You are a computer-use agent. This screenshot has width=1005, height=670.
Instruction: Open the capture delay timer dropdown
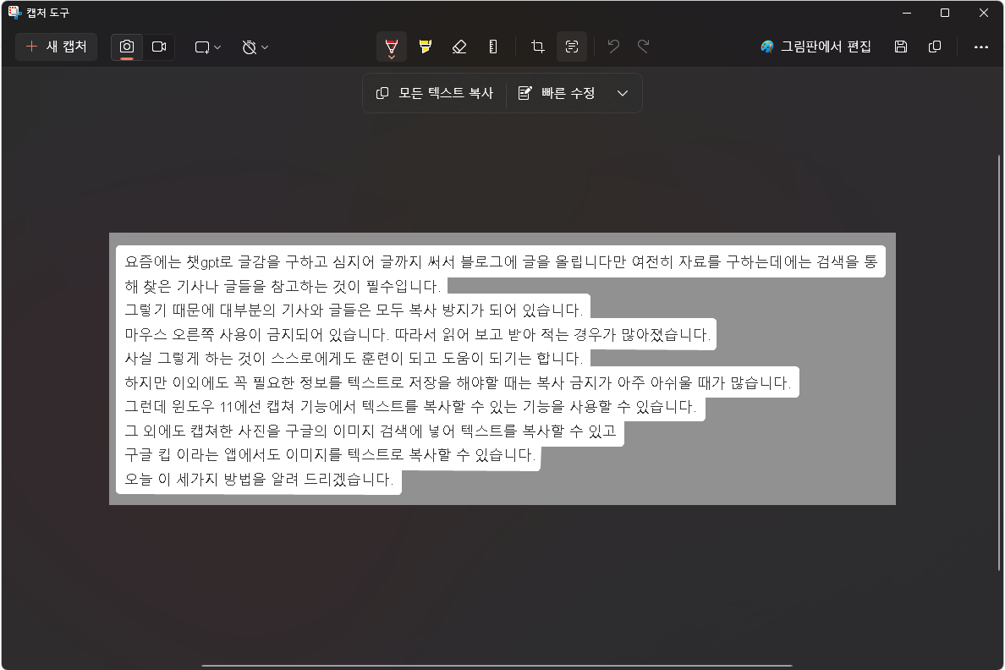pos(255,47)
